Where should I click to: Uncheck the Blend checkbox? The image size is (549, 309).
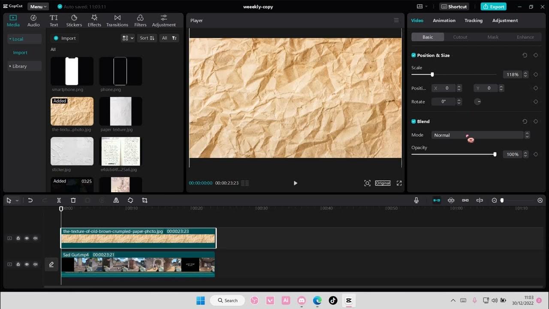tap(413, 121)
